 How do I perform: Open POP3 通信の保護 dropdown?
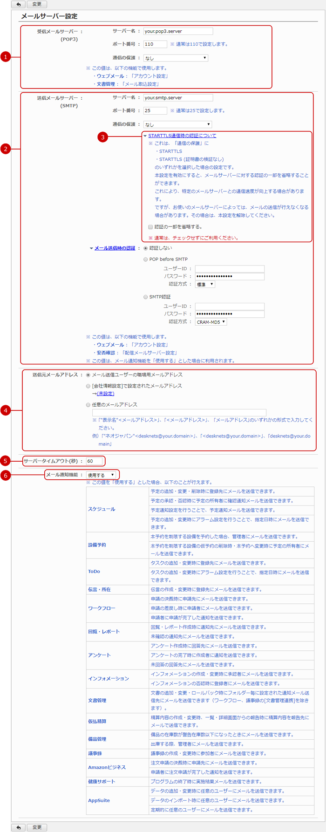pyautogui.click(x=176, y=58)
